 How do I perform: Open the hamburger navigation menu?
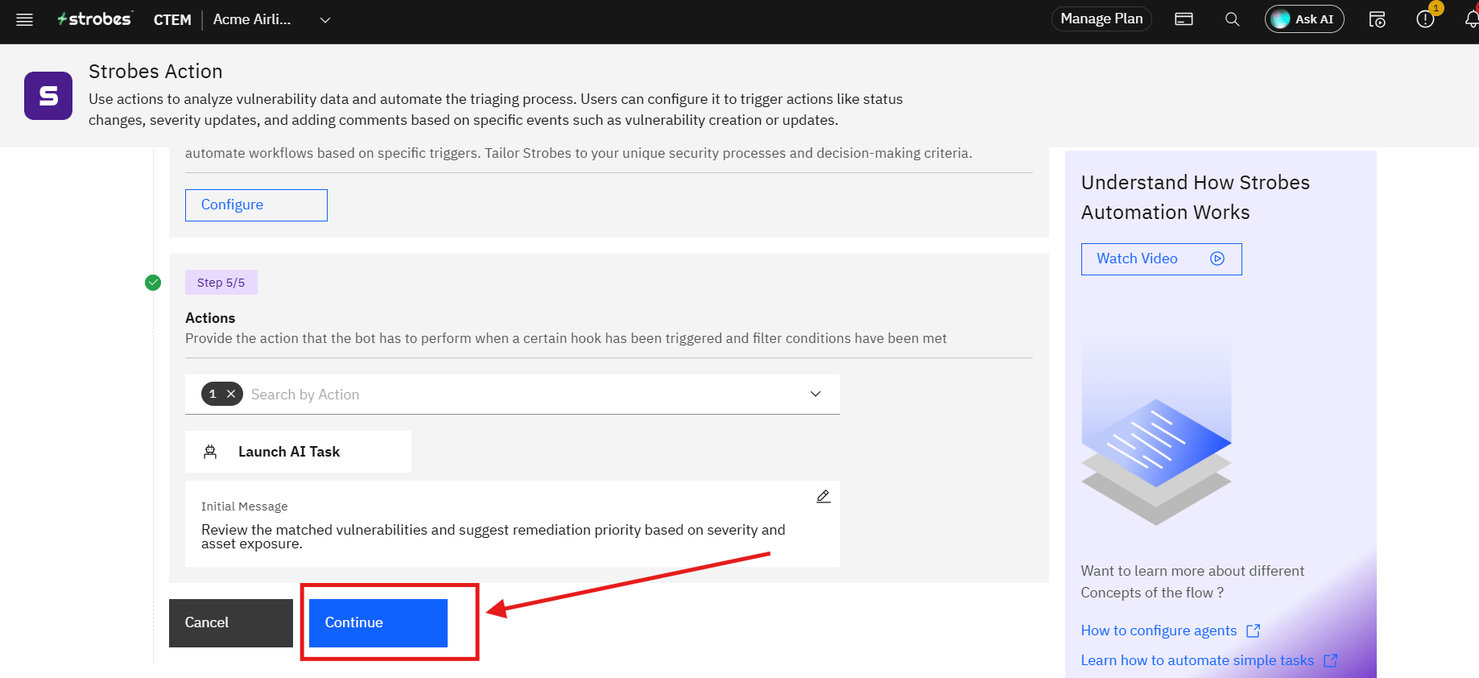coord(25,19)
